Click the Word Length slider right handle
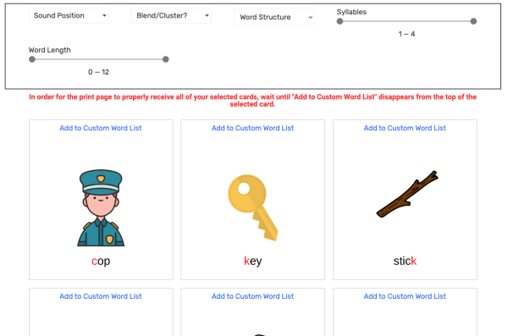This screenshot has width=508, height=336. (x=166, y=59)
